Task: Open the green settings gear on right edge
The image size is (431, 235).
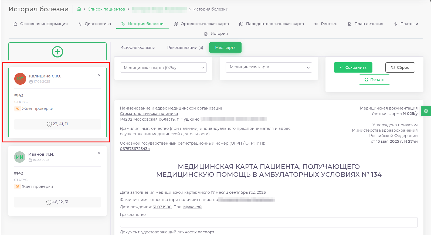Action: click(x=426, y=111)
